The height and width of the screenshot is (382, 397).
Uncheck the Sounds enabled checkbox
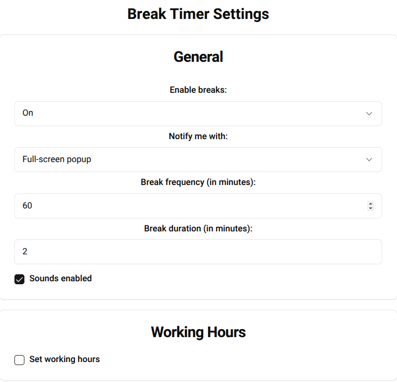(x=19, y=279)
